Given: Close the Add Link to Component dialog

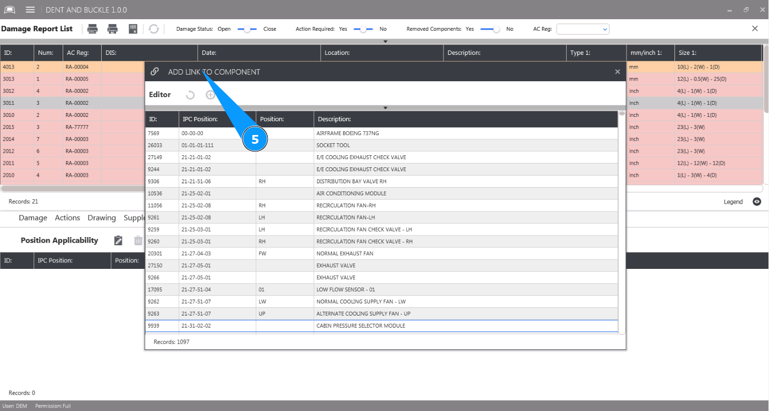Looking at the screenshot, I should [x=617, y=72].
